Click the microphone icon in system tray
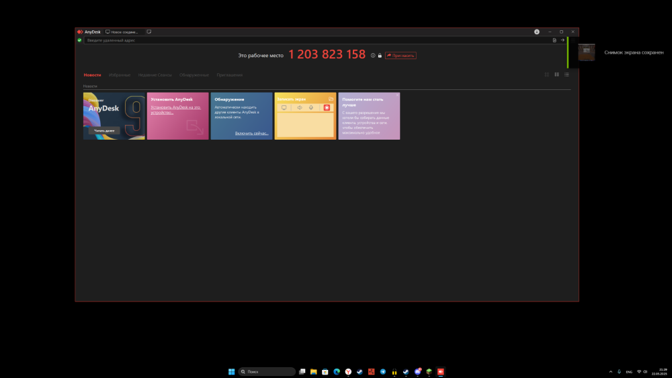672x378 pixels. coord(619,371)
